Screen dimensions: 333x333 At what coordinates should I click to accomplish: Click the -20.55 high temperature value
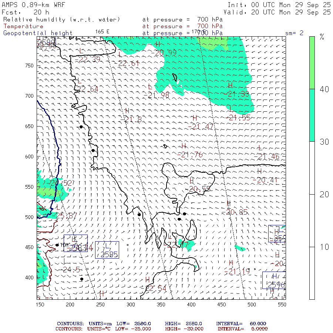coord(199,189)
